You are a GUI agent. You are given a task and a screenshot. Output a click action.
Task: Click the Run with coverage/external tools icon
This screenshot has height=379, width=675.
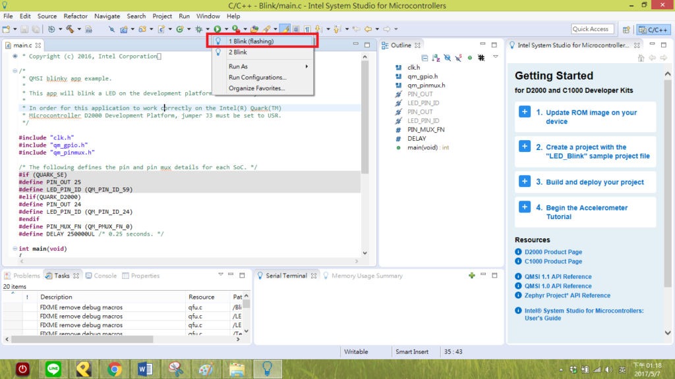pos(236,29)
